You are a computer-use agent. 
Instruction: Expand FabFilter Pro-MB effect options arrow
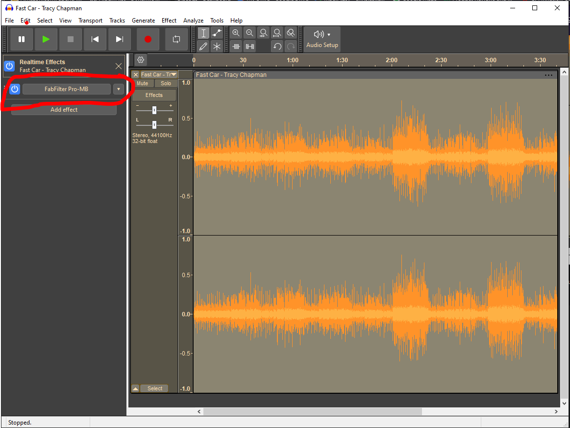point(119,89)
